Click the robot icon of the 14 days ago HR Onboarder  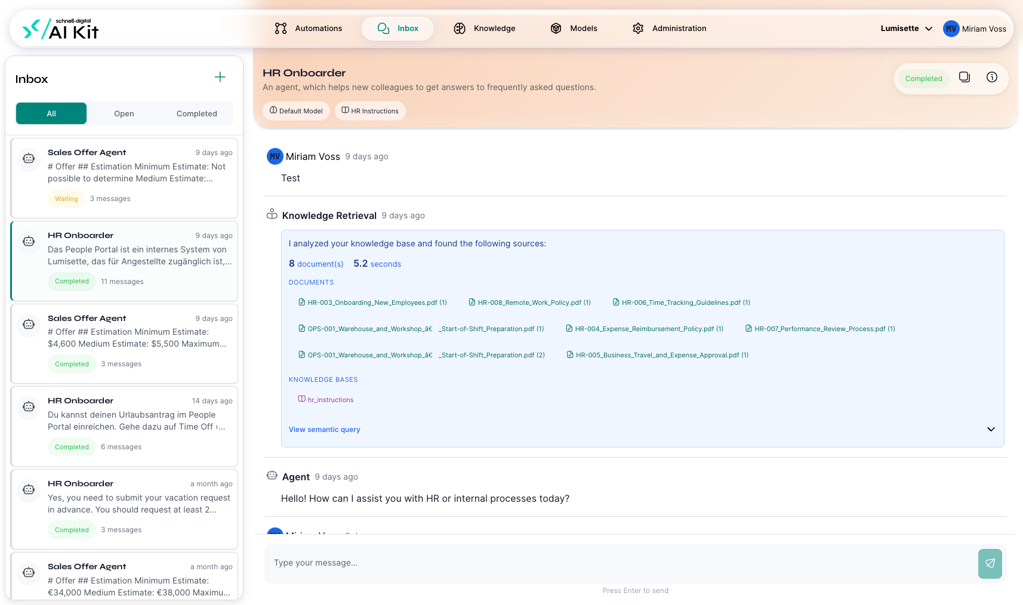(x=29, y=407)
